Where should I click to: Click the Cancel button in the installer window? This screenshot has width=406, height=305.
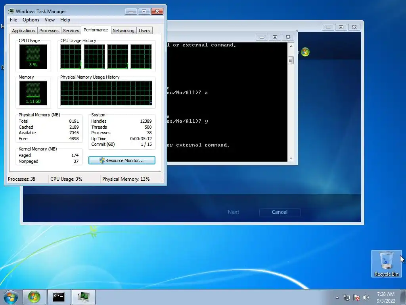280,212
